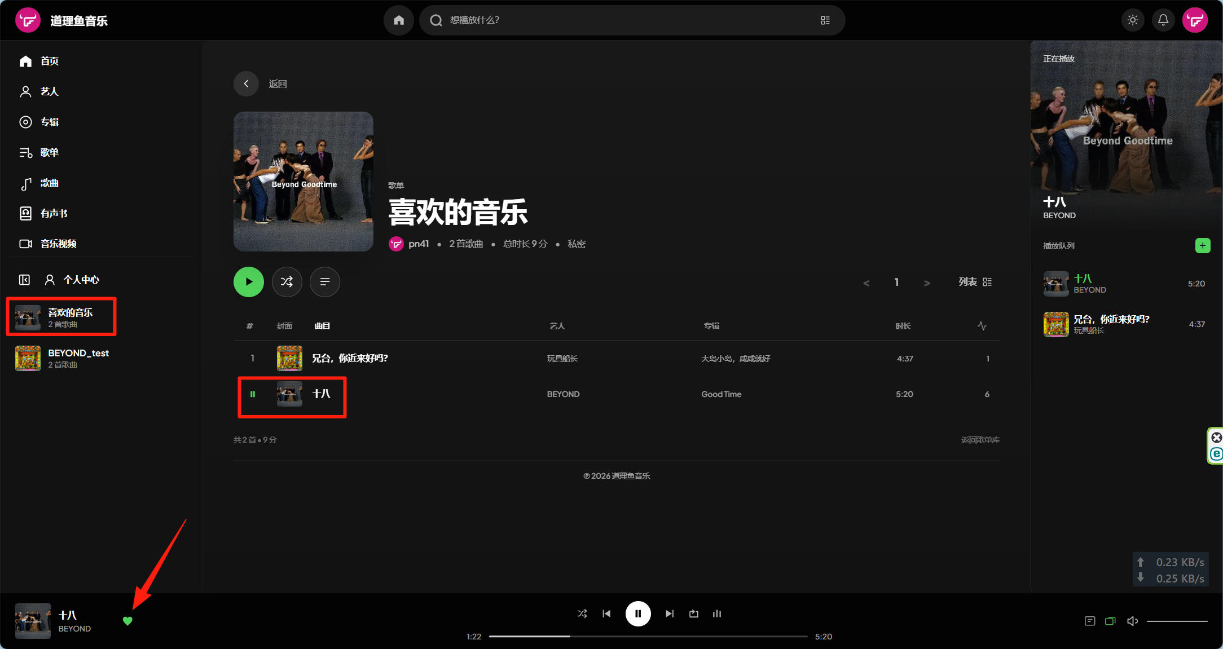Open artist 玩具船长 in the track table
The image size is (1223, 649).
pos(562,359)
